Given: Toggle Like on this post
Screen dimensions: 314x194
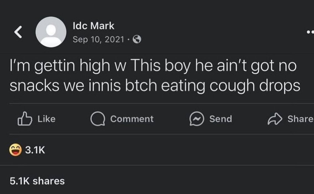Looking at the screenshot, I should click(x=37, y=119).
